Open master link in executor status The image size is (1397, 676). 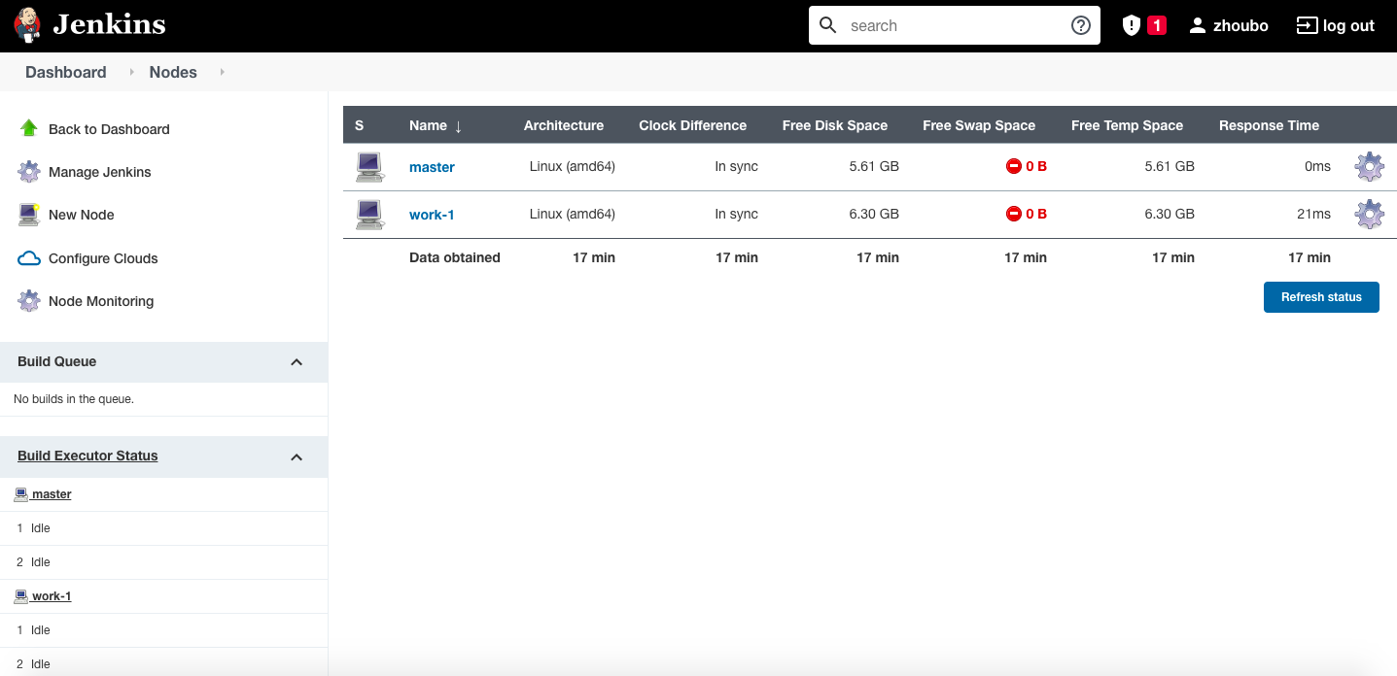(x=52, y=494)
